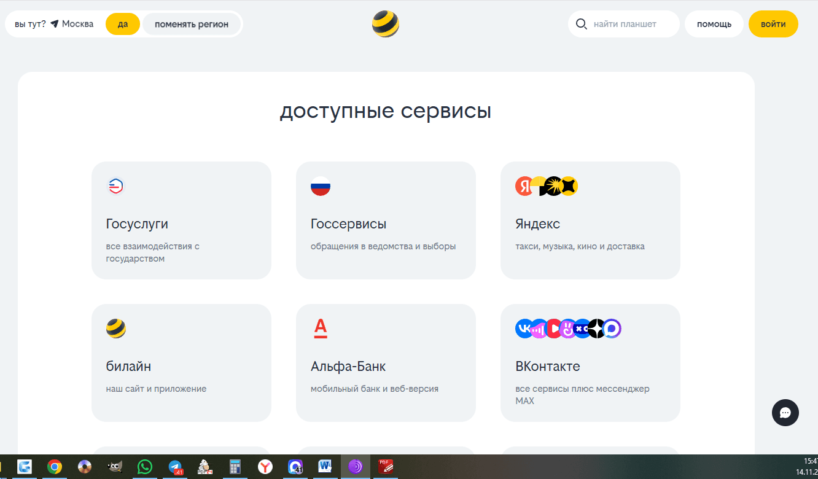Image resolution: width=818 pixels, height=479 pixels.
Task: Select the "Альфа-Банк" card heading
Action: point(348,367)
